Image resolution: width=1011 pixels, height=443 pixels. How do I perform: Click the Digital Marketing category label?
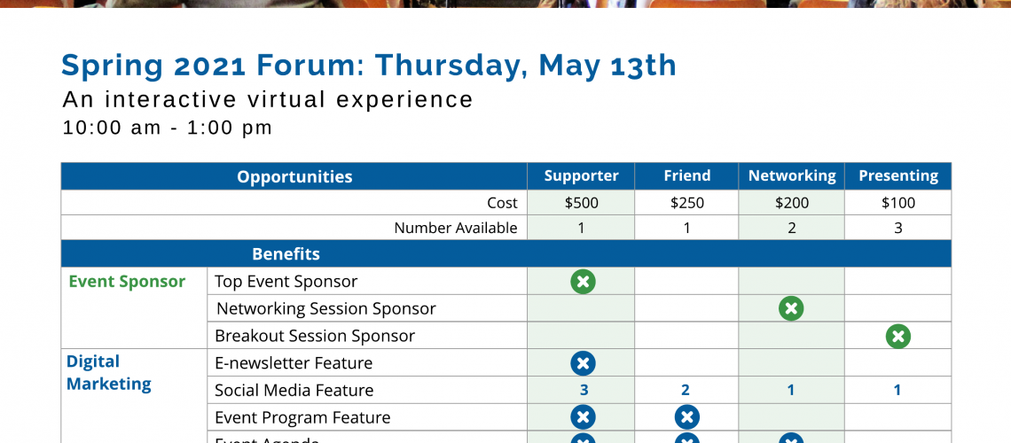108,373
